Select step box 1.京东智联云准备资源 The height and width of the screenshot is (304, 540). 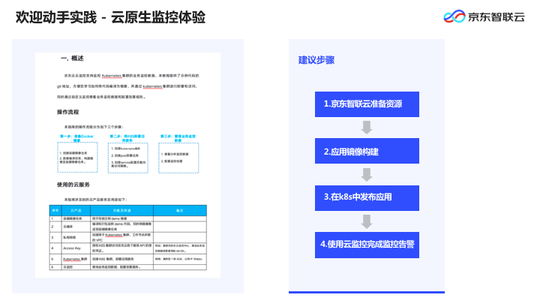click(367, 104)
